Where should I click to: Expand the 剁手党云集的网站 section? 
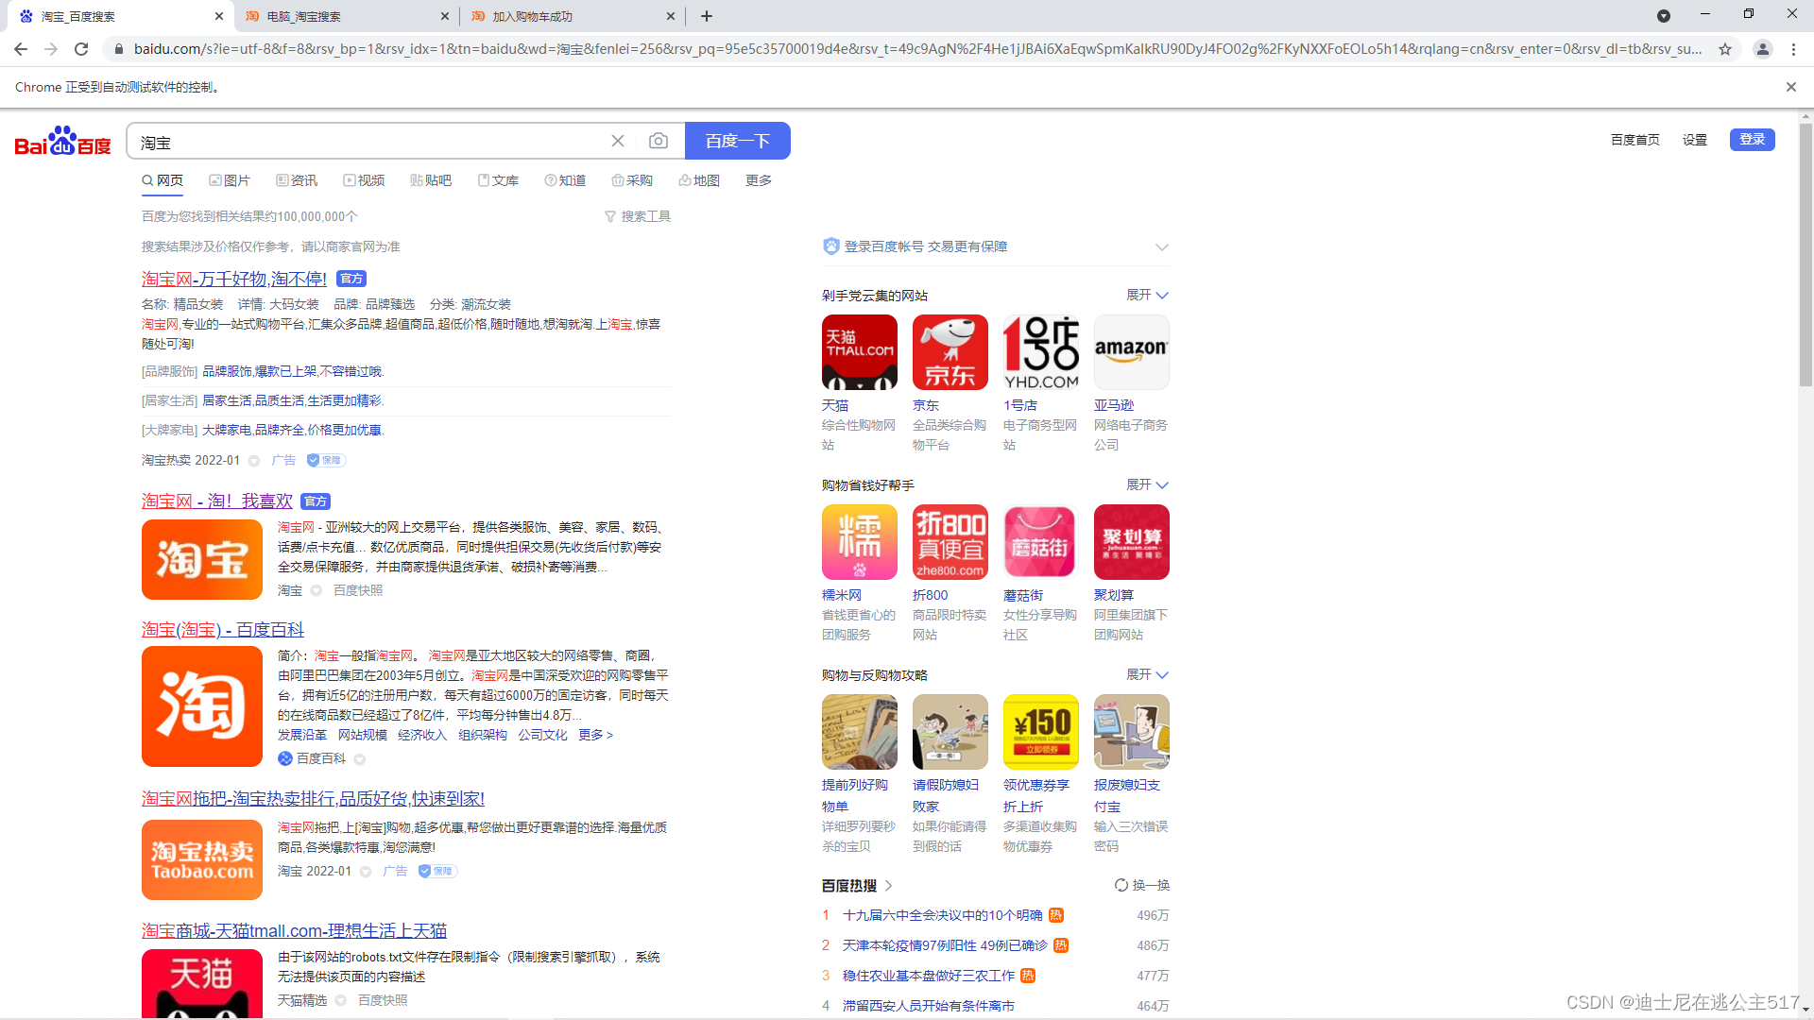click(x=1147, y=295)
